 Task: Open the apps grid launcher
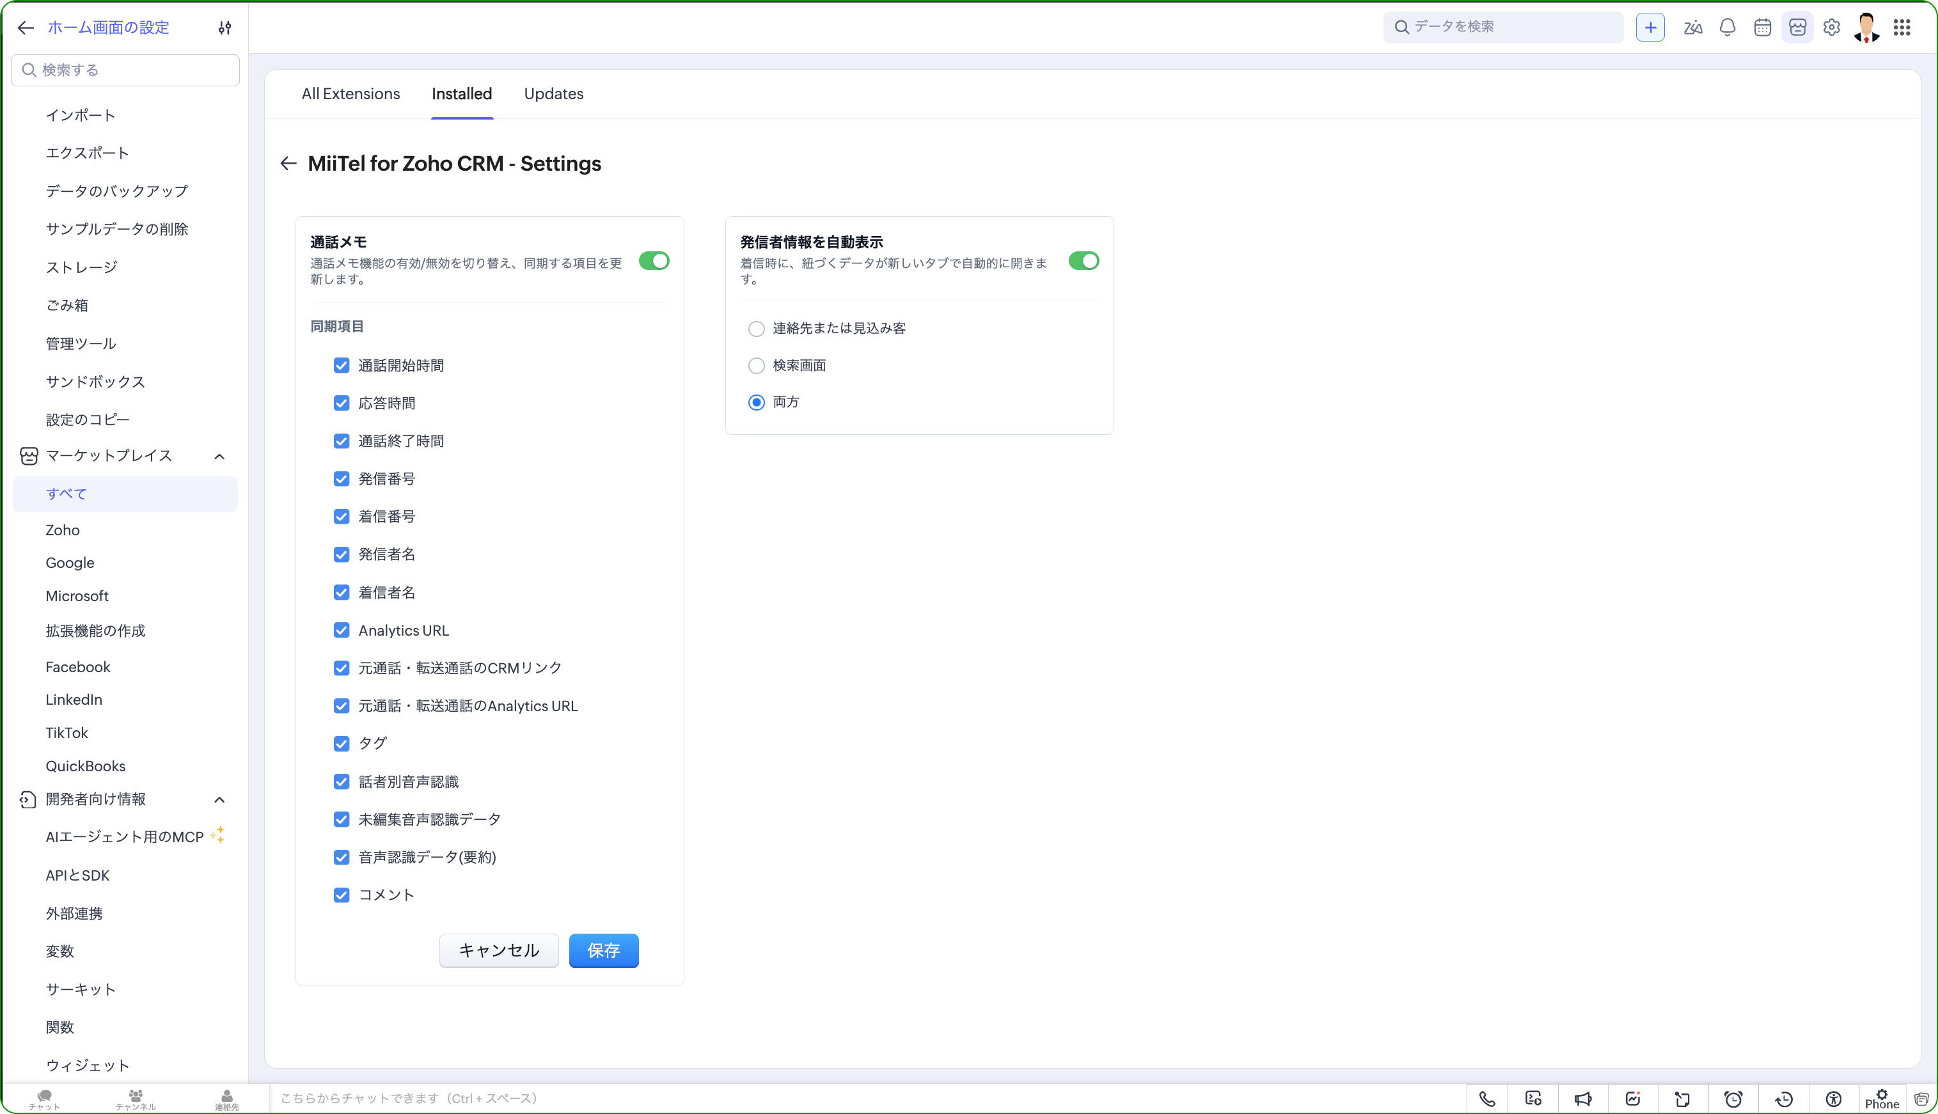click(x=1902, y=27)
